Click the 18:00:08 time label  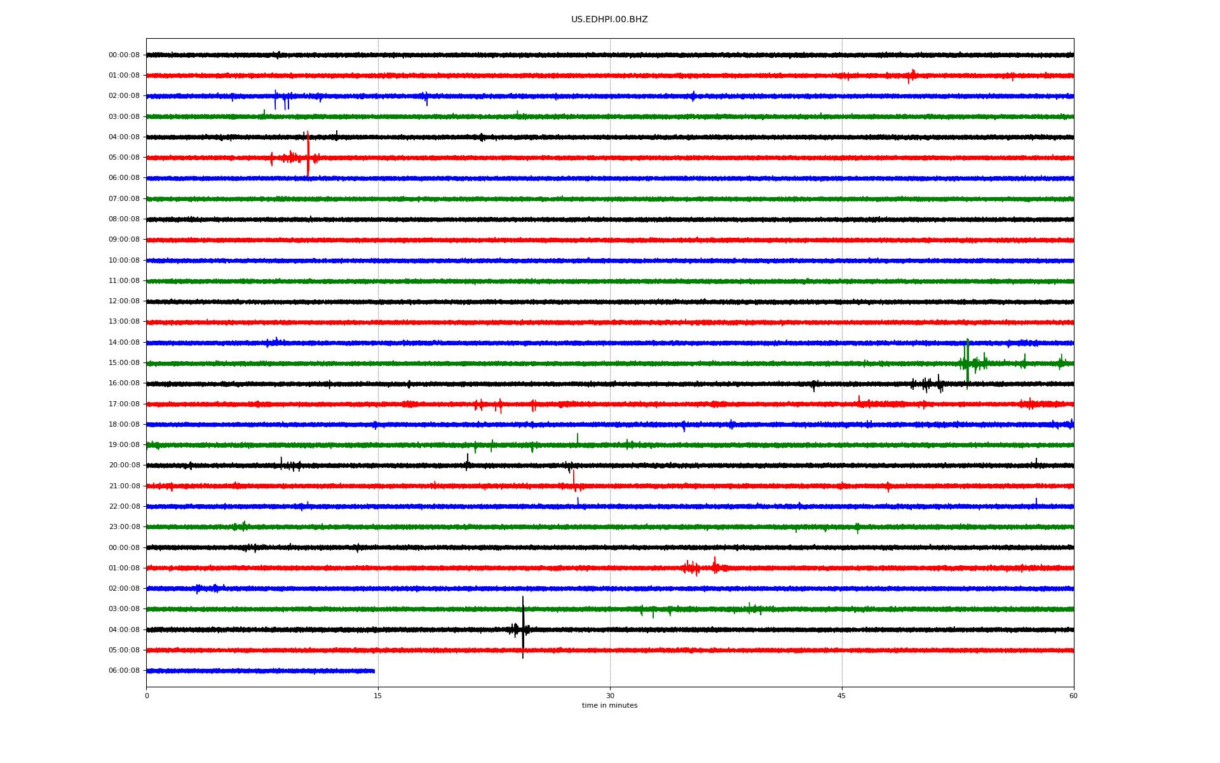click(x=124, y=425)
